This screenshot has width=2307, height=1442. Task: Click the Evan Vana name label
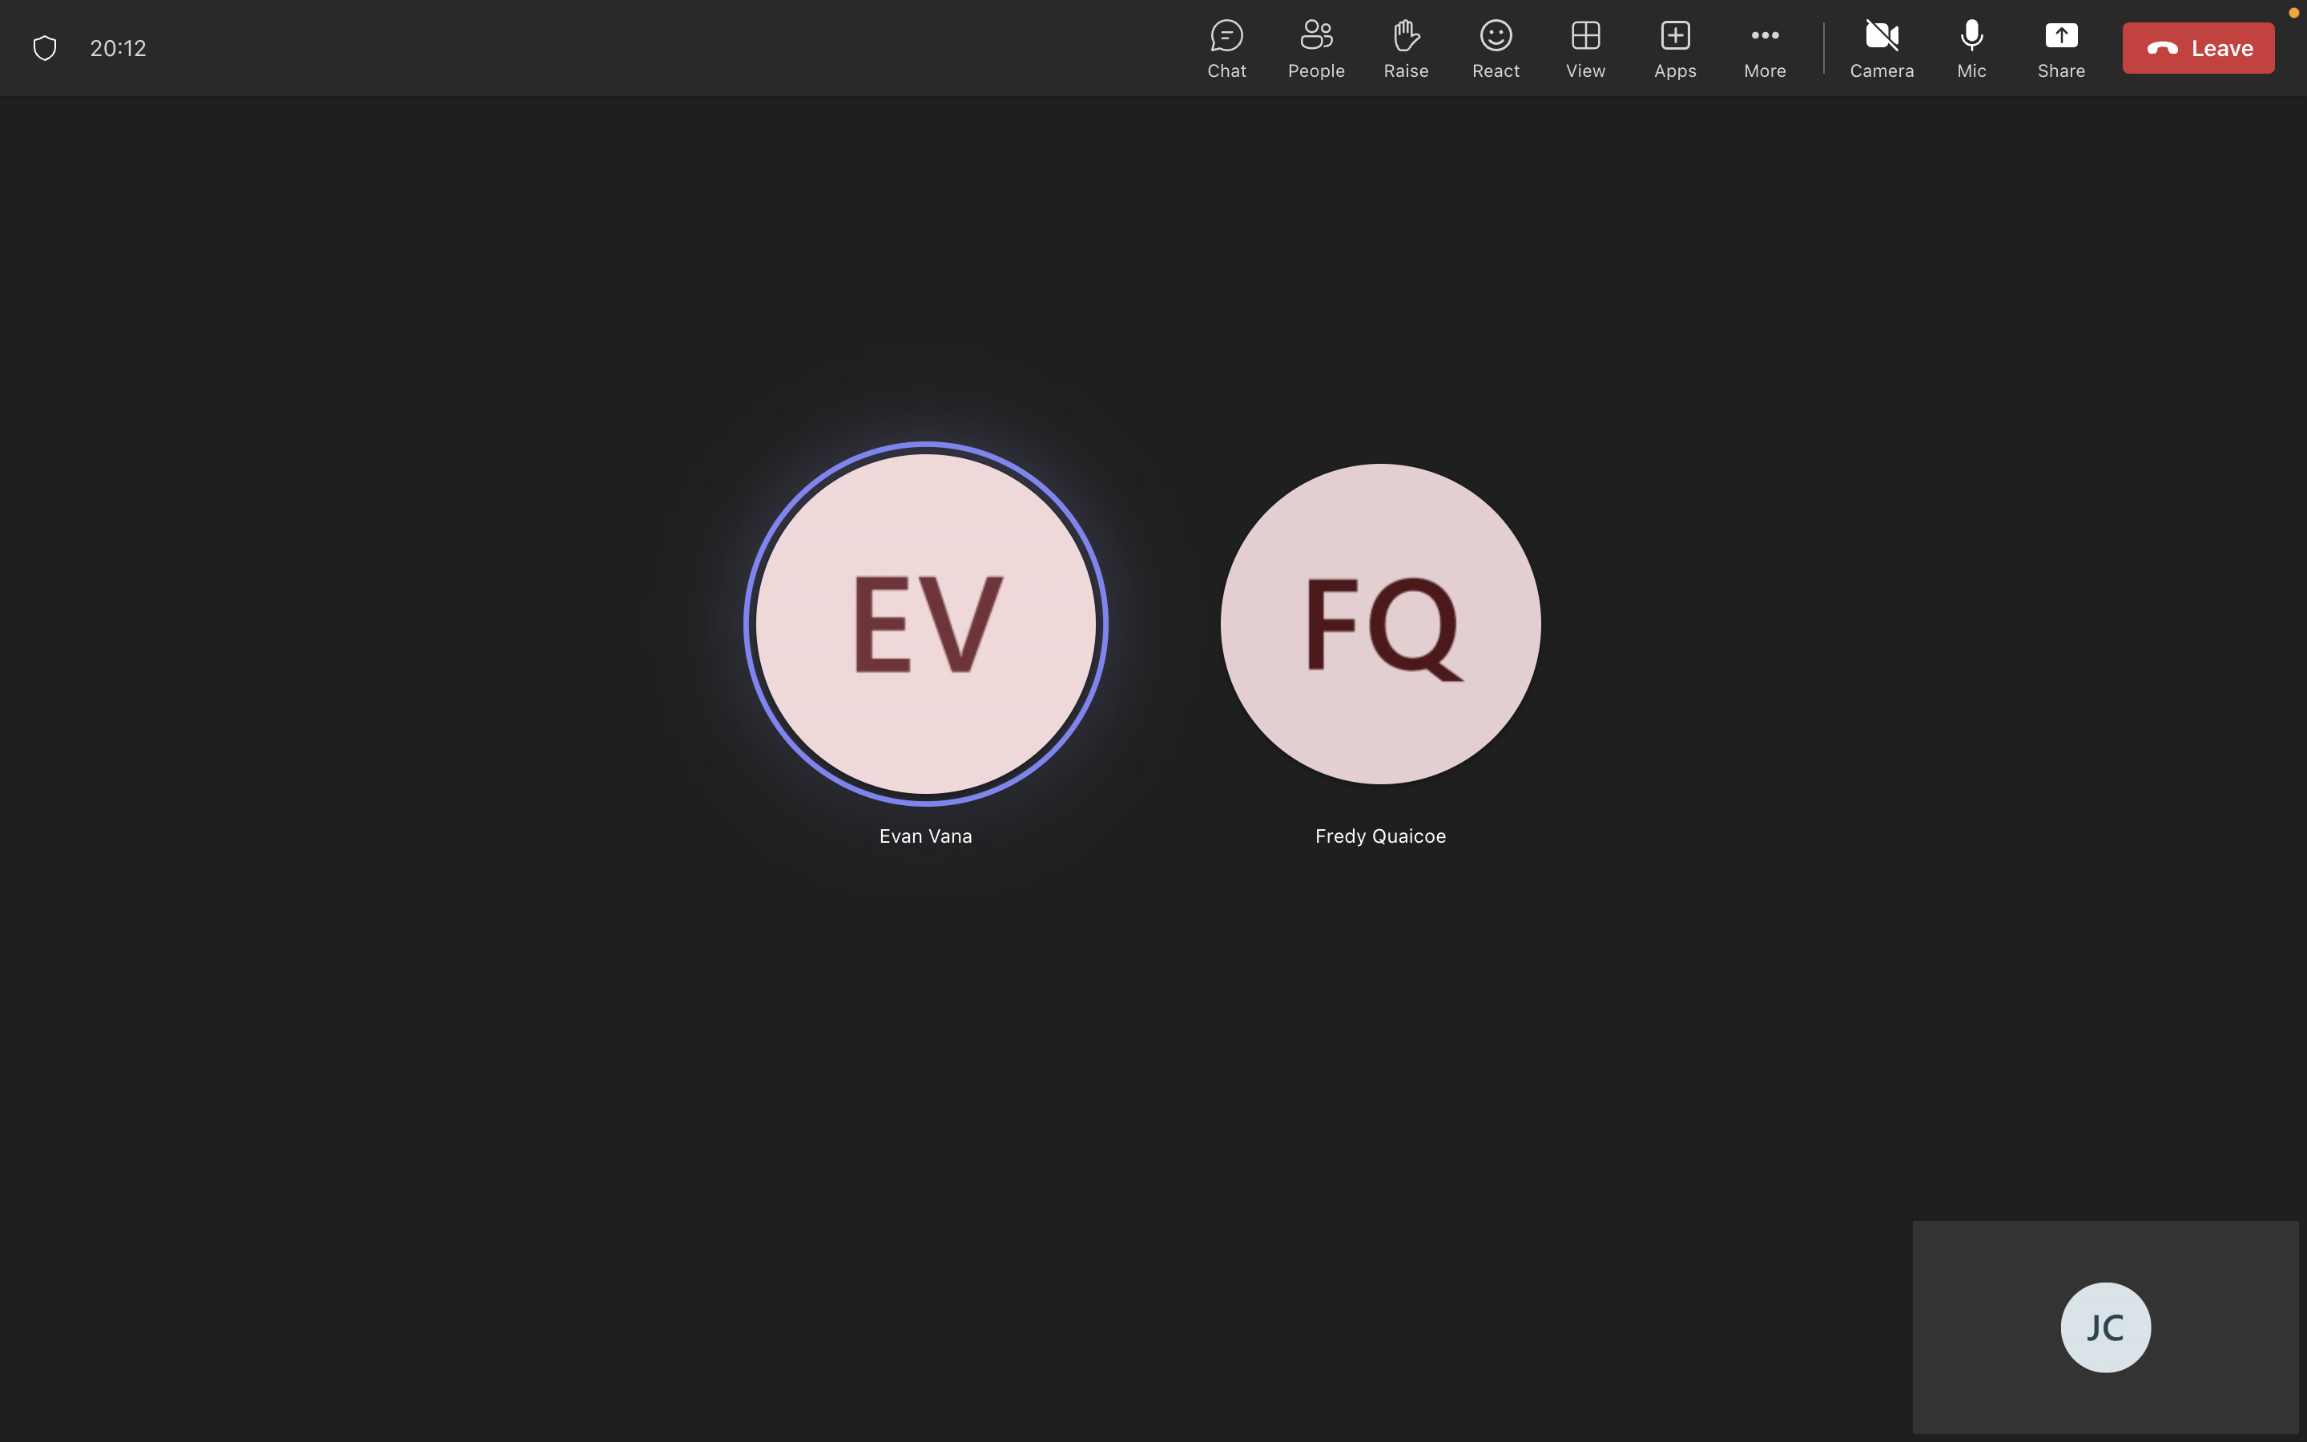click(x=924, y=836)
